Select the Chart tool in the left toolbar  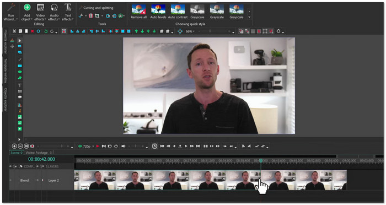(x=20, y=105)
